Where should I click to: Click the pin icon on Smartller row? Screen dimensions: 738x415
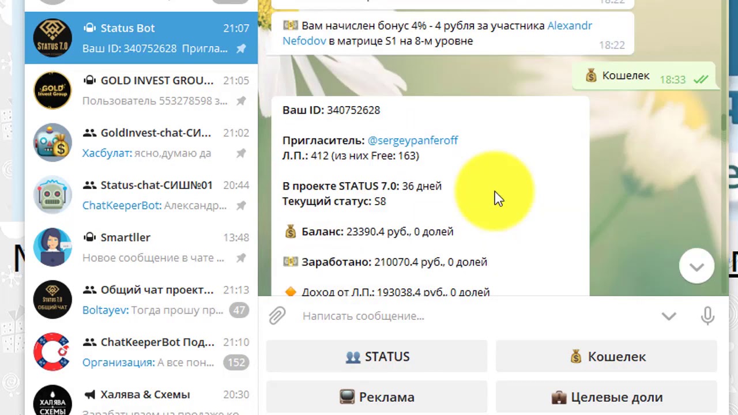(x=242, y=258)
